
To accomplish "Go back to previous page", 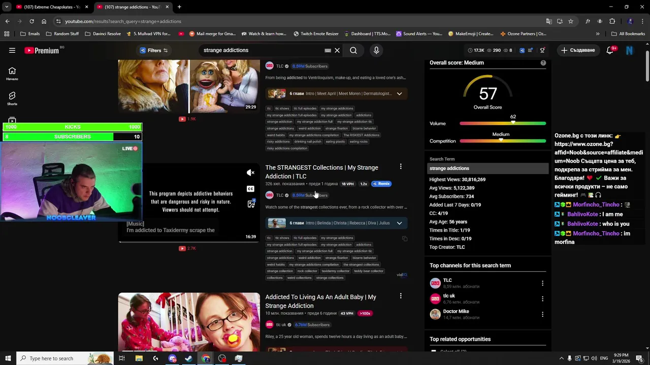I will coord(7,21).
